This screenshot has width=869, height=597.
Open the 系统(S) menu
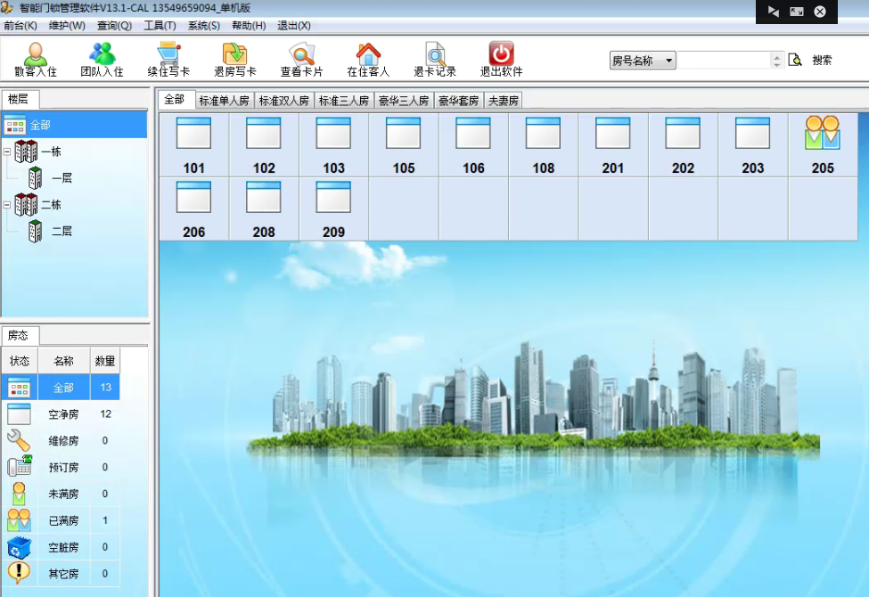[204, 26]
